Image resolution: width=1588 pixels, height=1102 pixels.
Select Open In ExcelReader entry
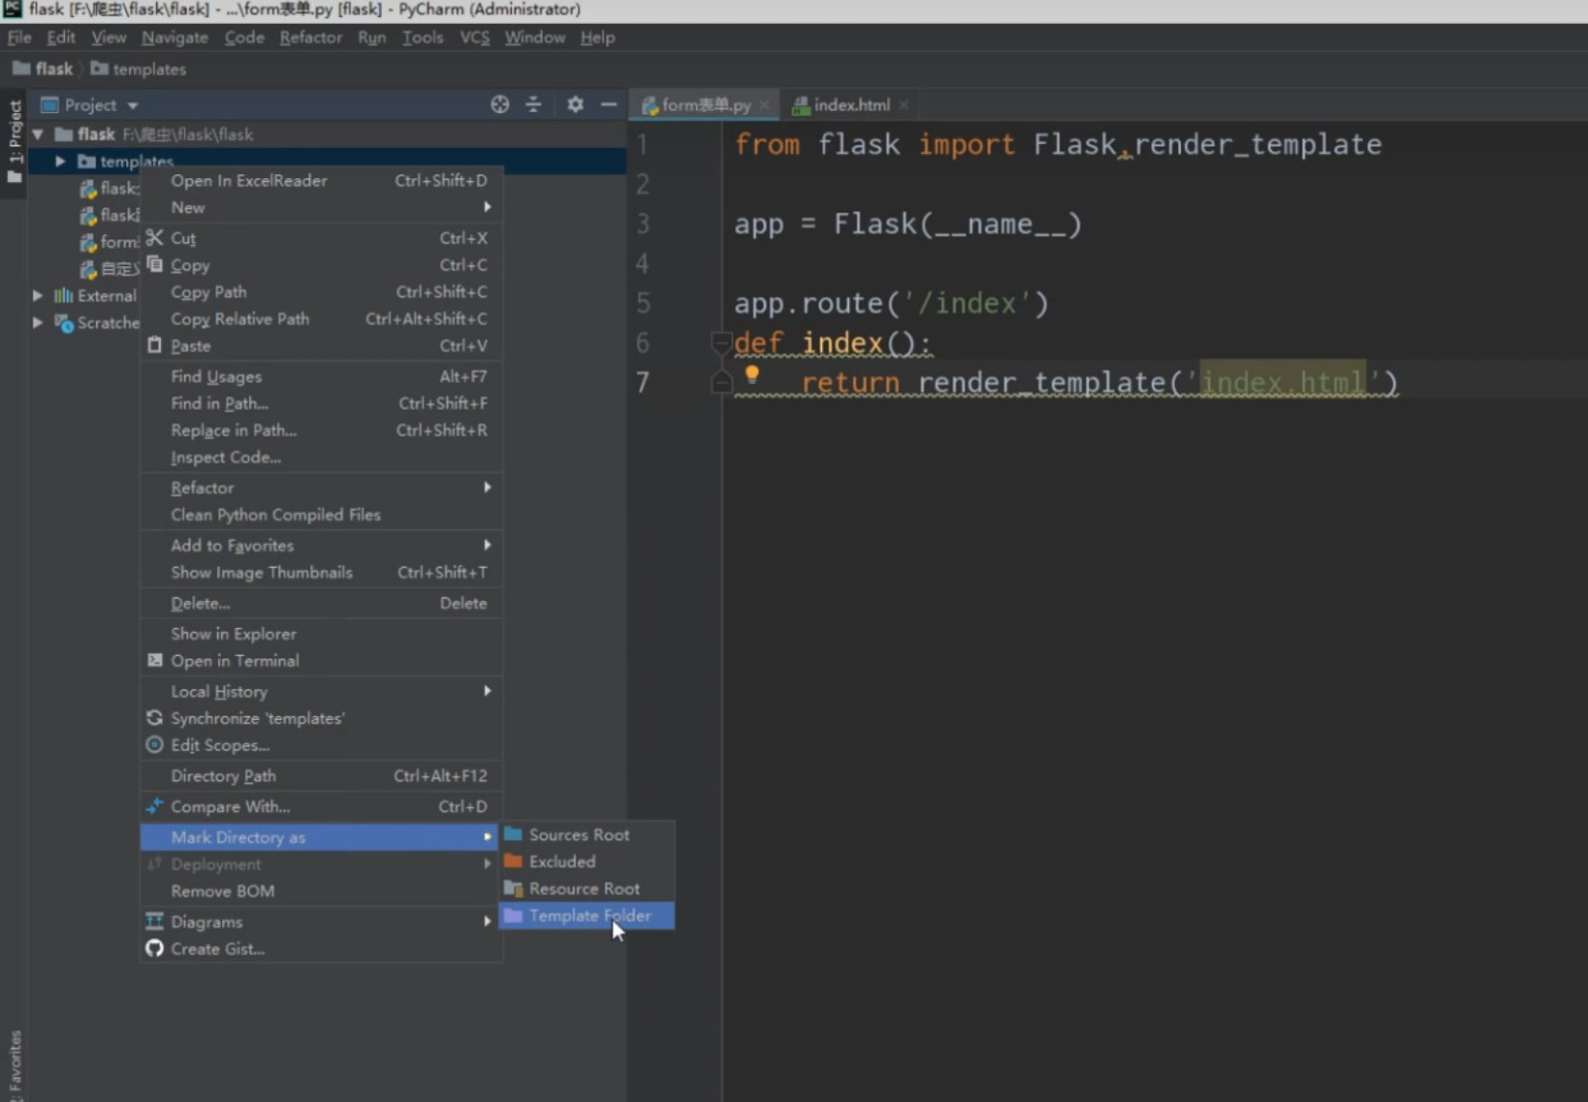(x=322, y=180)
